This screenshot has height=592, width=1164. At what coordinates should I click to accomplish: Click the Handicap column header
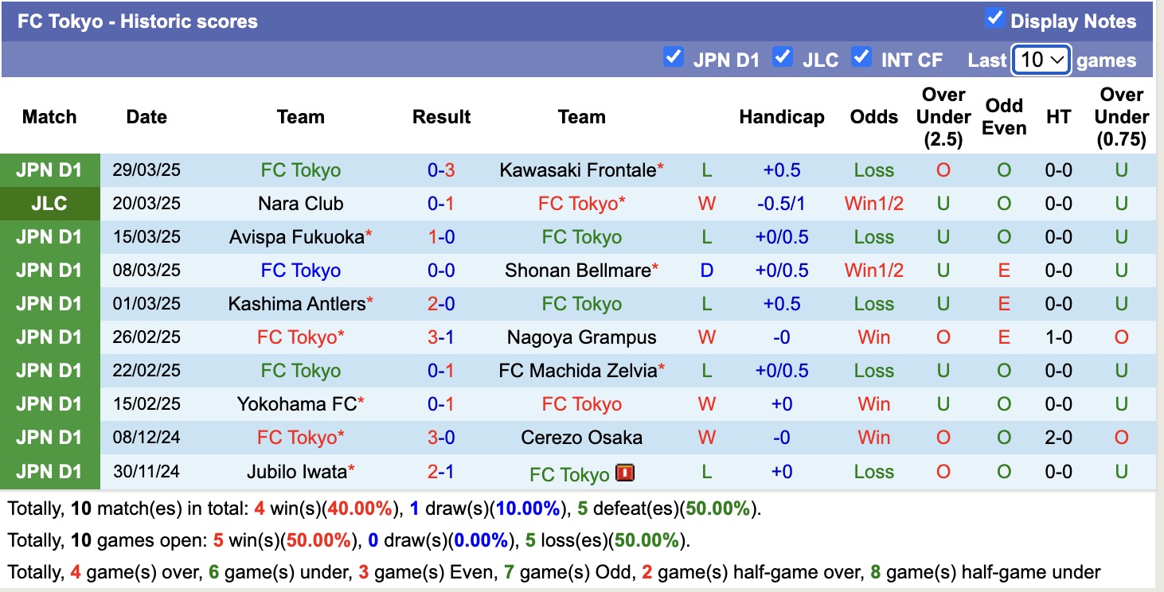tap(782, 117)
